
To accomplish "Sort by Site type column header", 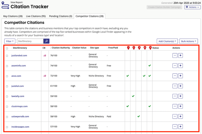I will click(94, 48).
